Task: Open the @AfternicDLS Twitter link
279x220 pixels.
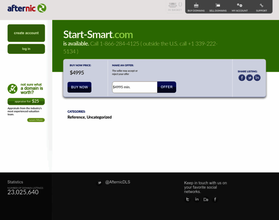Action: click(117, 182)
